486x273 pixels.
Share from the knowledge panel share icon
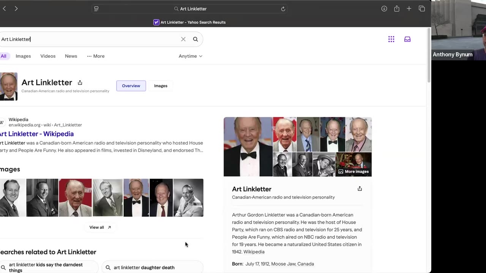click(360, 188)
